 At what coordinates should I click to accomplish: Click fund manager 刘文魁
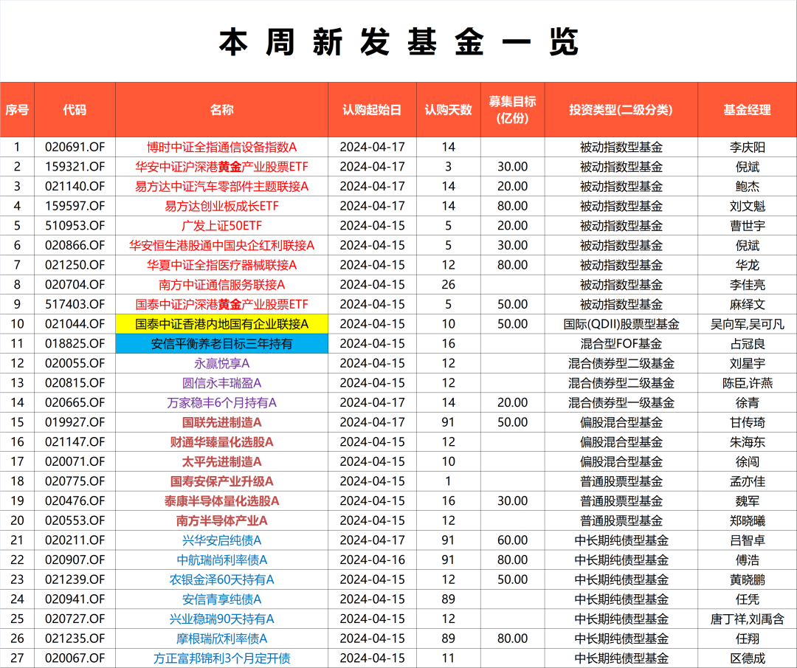pos(747,207)
